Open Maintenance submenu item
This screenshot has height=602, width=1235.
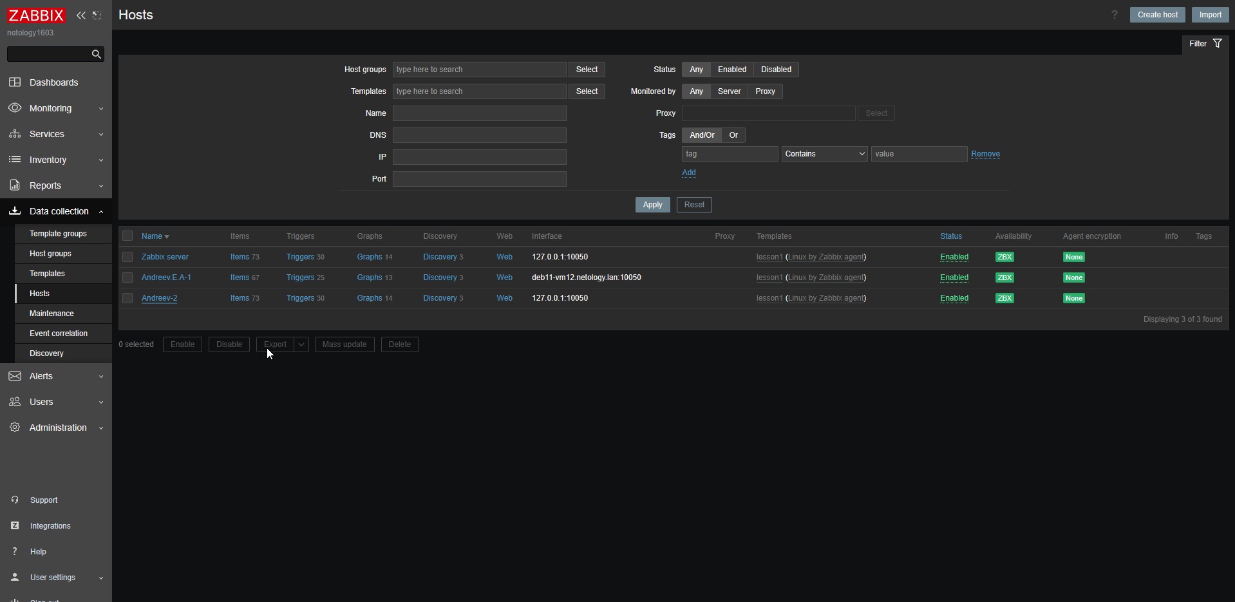coord(63,314)
